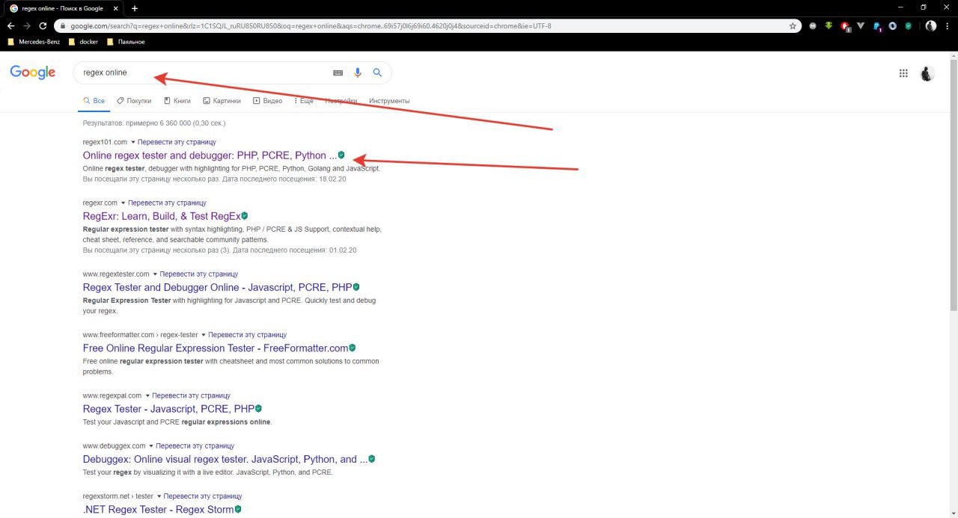Select the regex online browser tab

(63, 8)
